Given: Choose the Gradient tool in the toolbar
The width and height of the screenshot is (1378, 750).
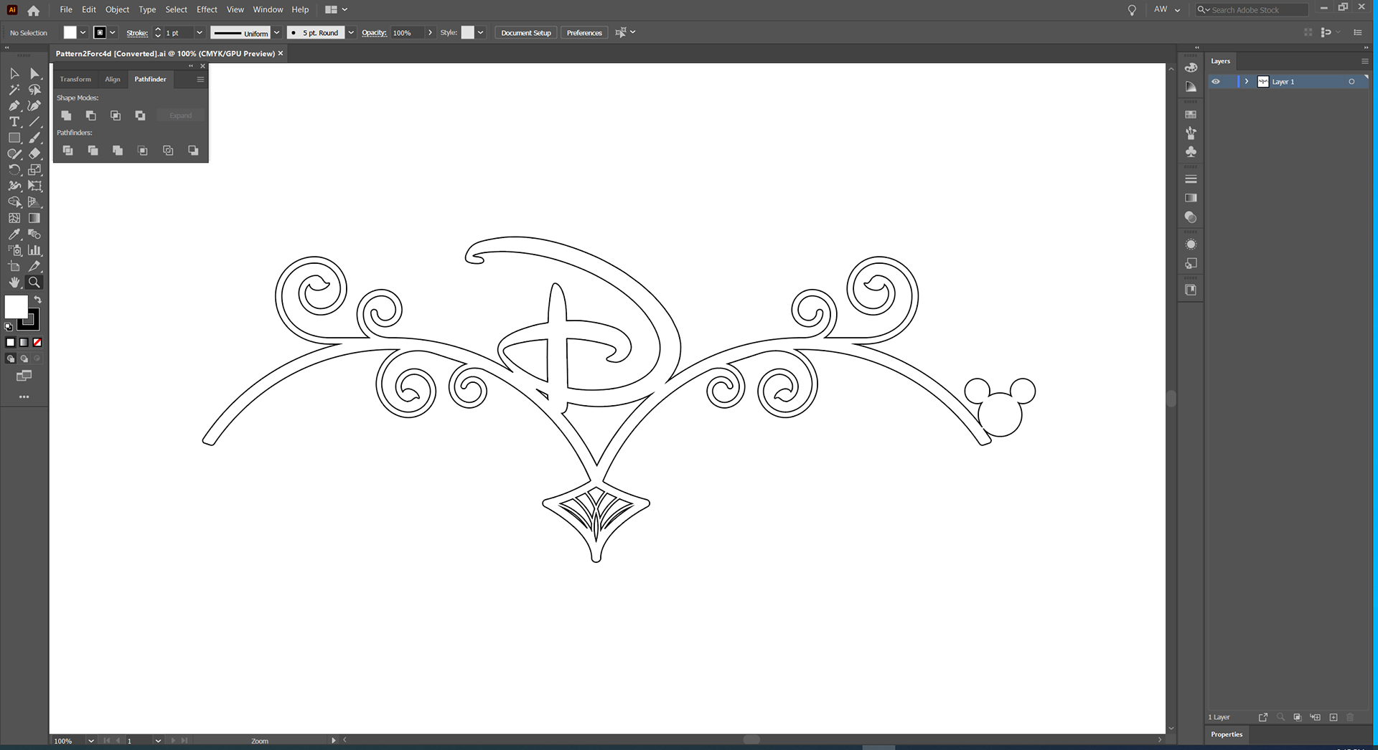Looking at the screenshot, I should click(x=34, y=218).
